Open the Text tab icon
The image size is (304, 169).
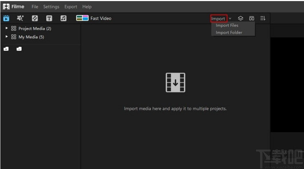point(49,18)
